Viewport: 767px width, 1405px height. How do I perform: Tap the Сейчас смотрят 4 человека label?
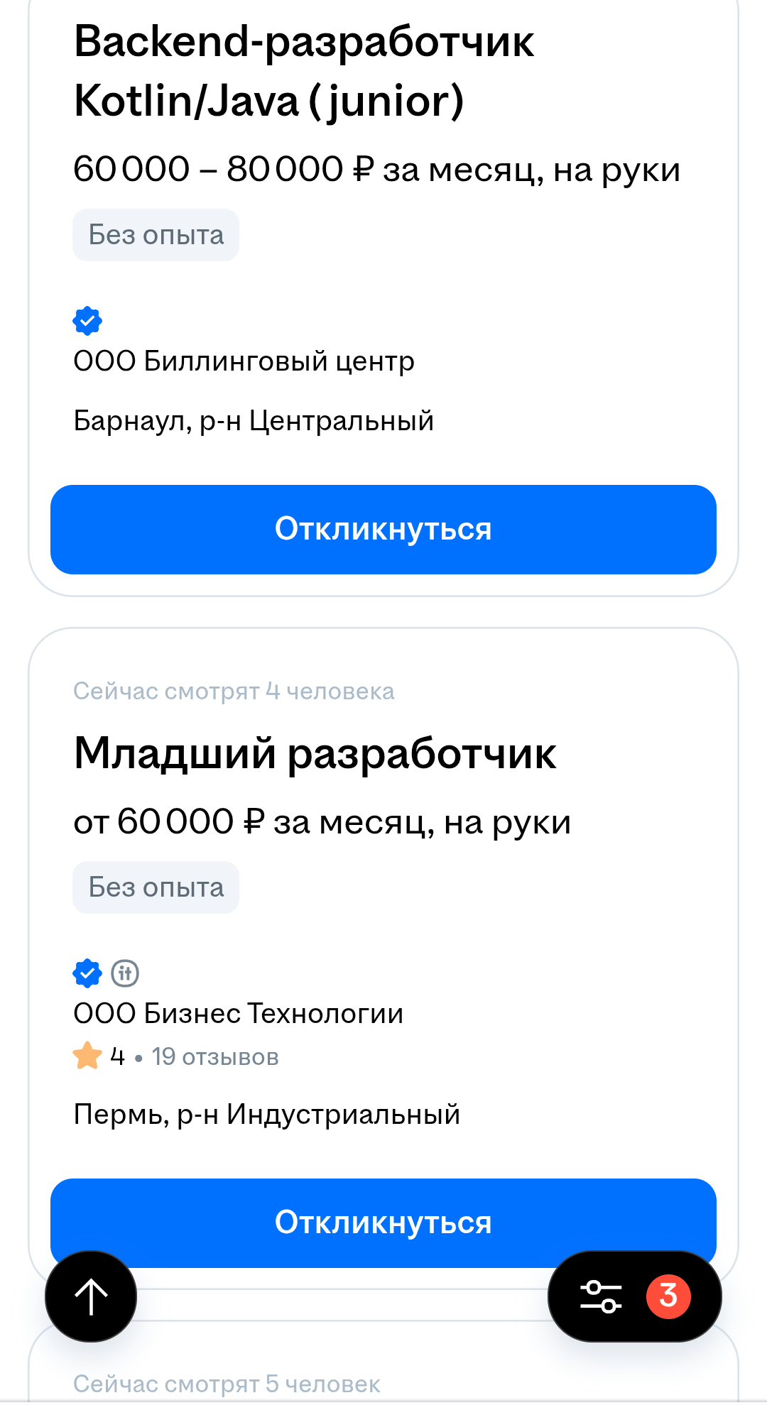point(234,691)
